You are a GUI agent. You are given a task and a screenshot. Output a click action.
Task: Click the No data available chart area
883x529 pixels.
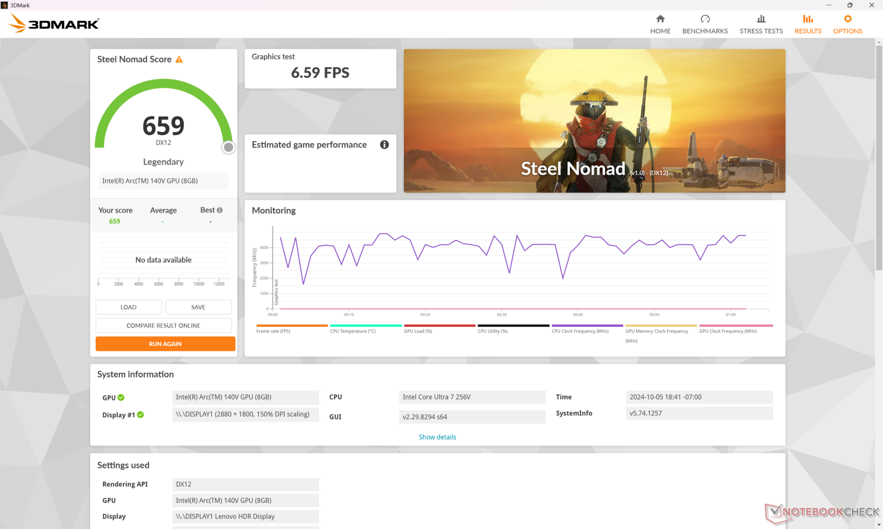163,260
